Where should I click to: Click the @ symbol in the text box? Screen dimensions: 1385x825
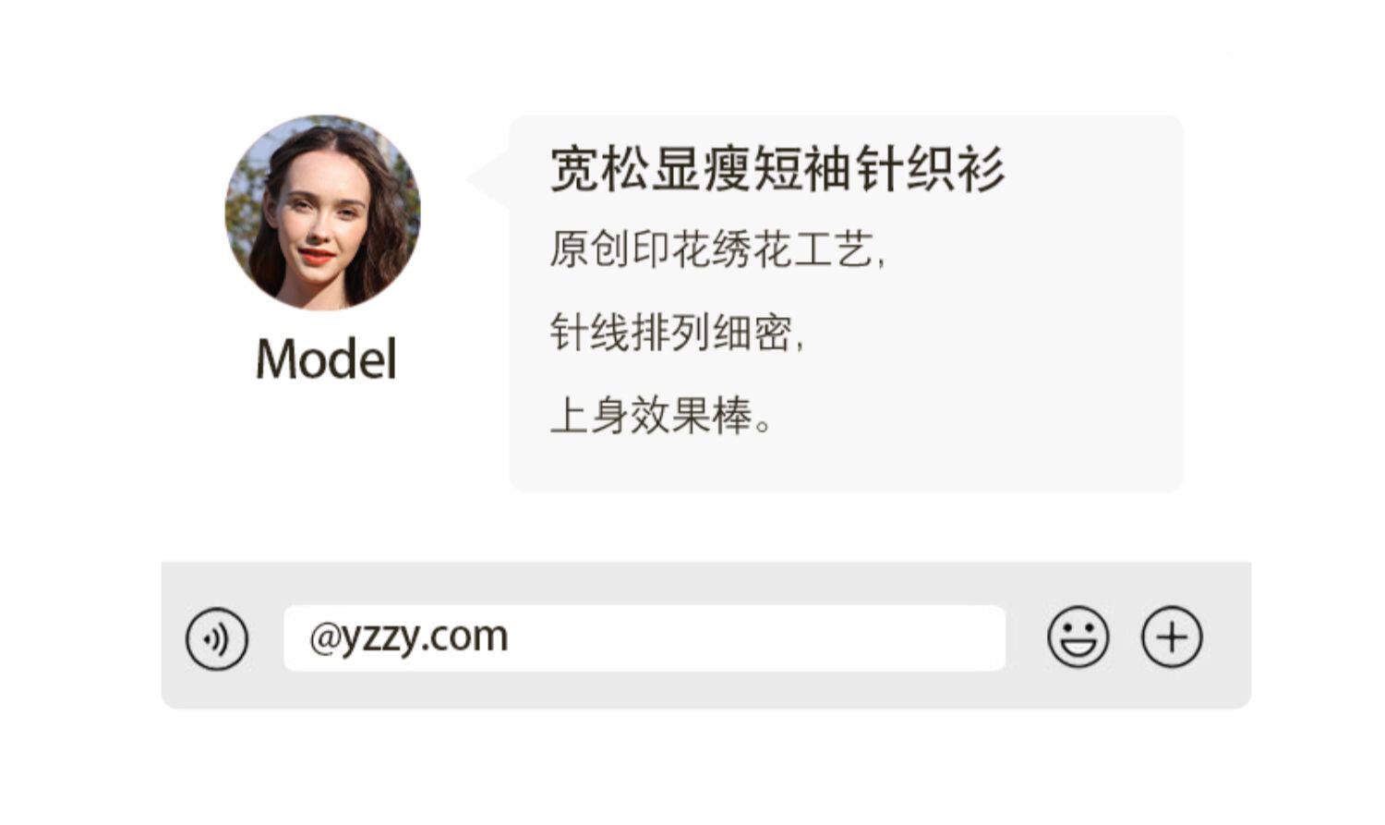pyautogui.click(x=324, y=638)
